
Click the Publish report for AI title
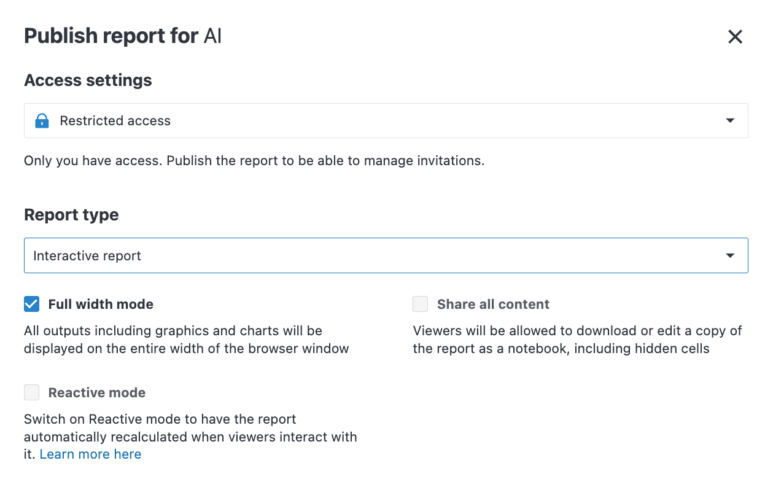(122, 36)
